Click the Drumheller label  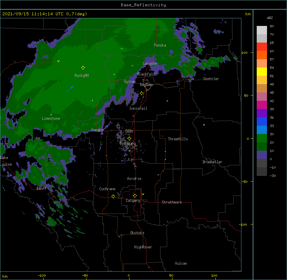pos(212,162)
